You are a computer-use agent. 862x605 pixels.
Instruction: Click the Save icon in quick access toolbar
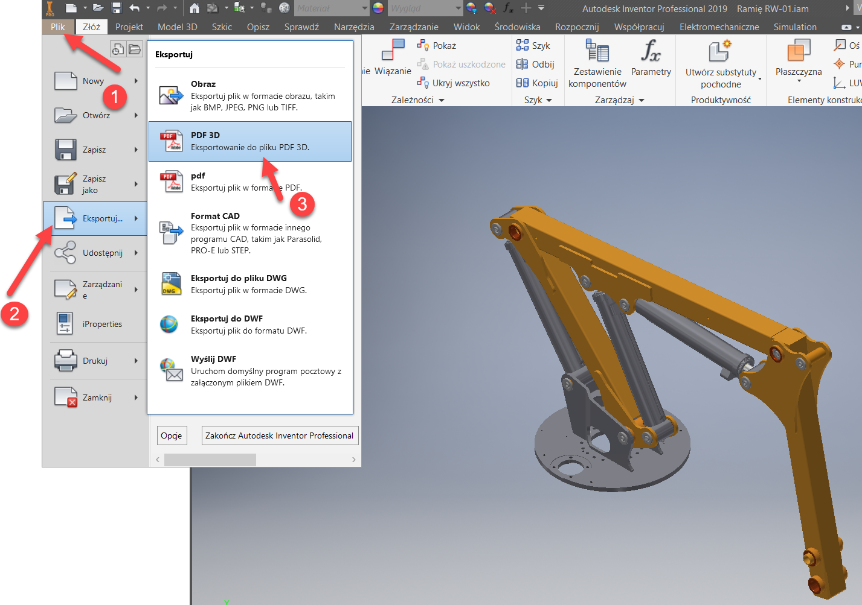[116, 7]
